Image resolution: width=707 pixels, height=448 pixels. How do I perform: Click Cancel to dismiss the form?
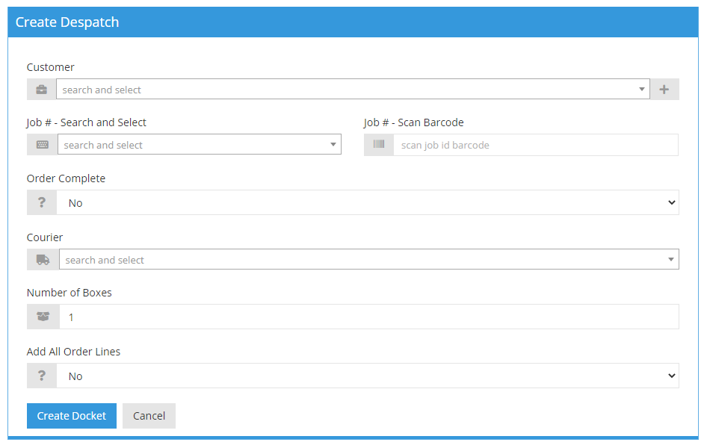[x=149, y=416]
